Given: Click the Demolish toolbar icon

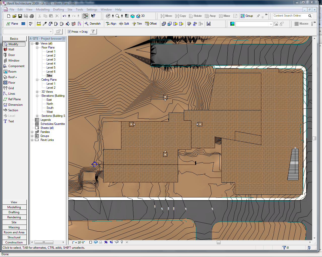Looking at the screenshot, I should pyautogui.click(x=93, y=24).
